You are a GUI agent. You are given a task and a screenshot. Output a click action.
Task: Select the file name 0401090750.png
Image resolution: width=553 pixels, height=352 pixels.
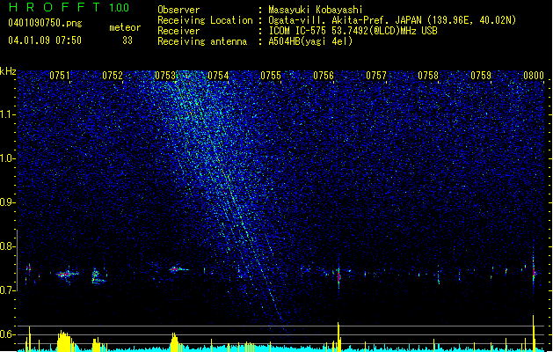(x=45, y=23)
